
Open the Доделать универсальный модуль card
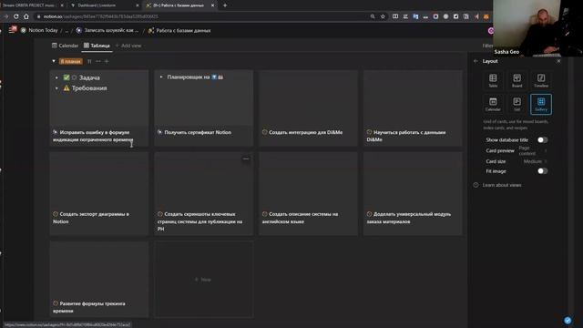click(413, 193)
